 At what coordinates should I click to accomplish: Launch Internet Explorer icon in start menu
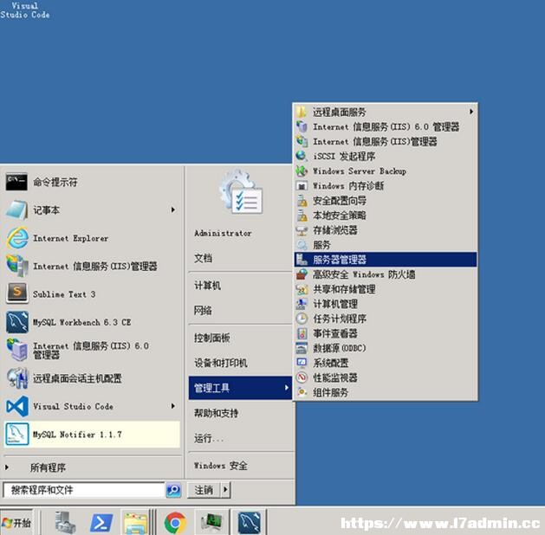point(17,238)
